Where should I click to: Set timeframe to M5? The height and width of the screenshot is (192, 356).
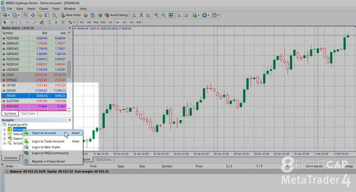89,22
